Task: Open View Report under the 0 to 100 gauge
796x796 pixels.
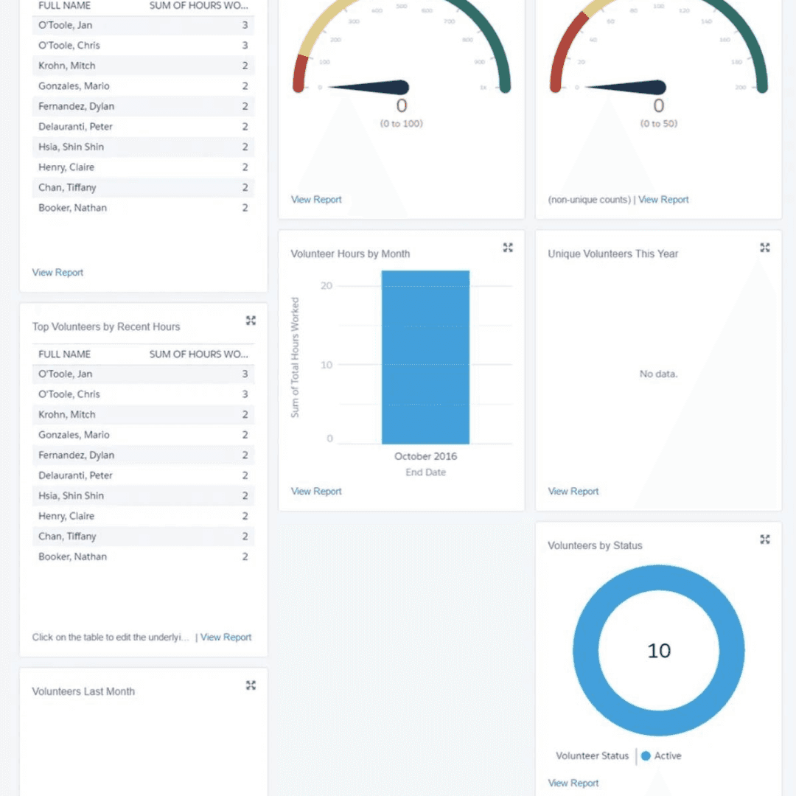Action: [x=315, y=200]
